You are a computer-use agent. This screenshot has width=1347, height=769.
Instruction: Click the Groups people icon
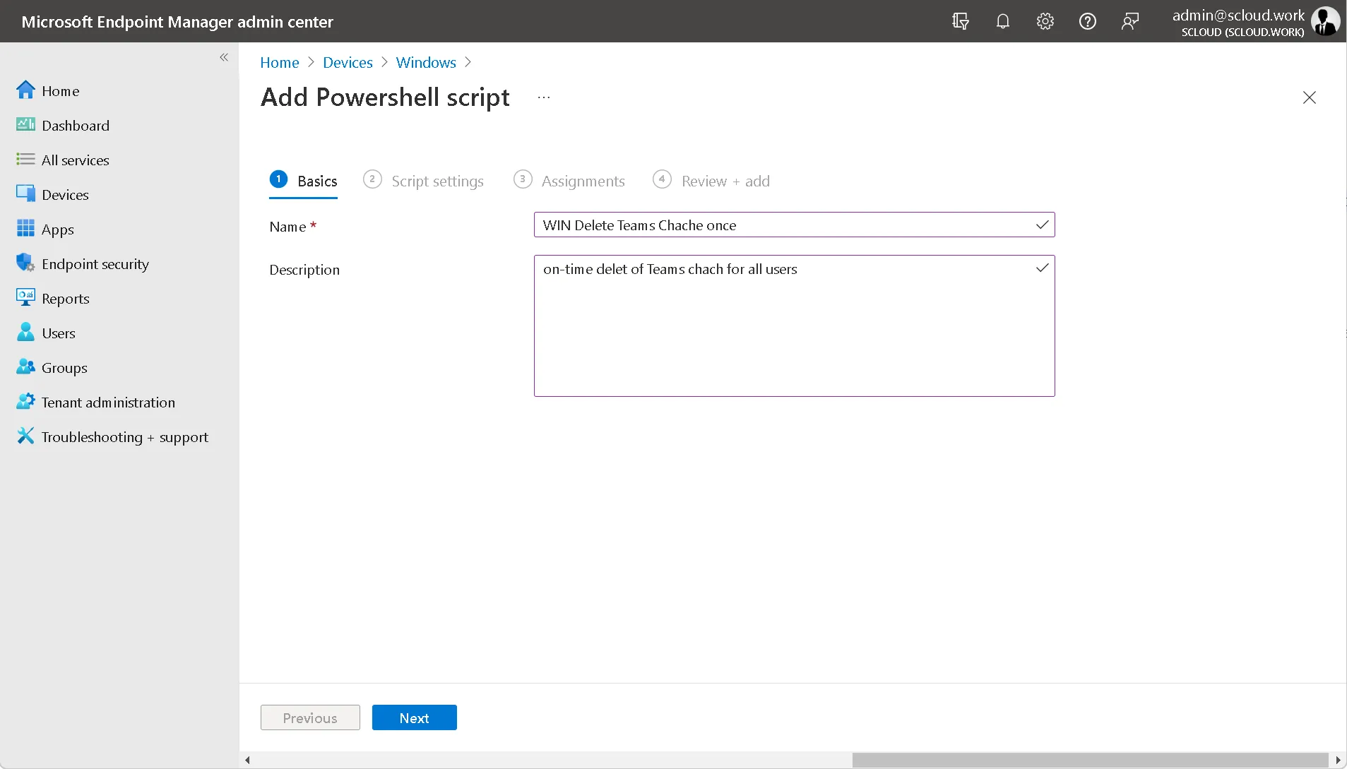pos(25,366)
